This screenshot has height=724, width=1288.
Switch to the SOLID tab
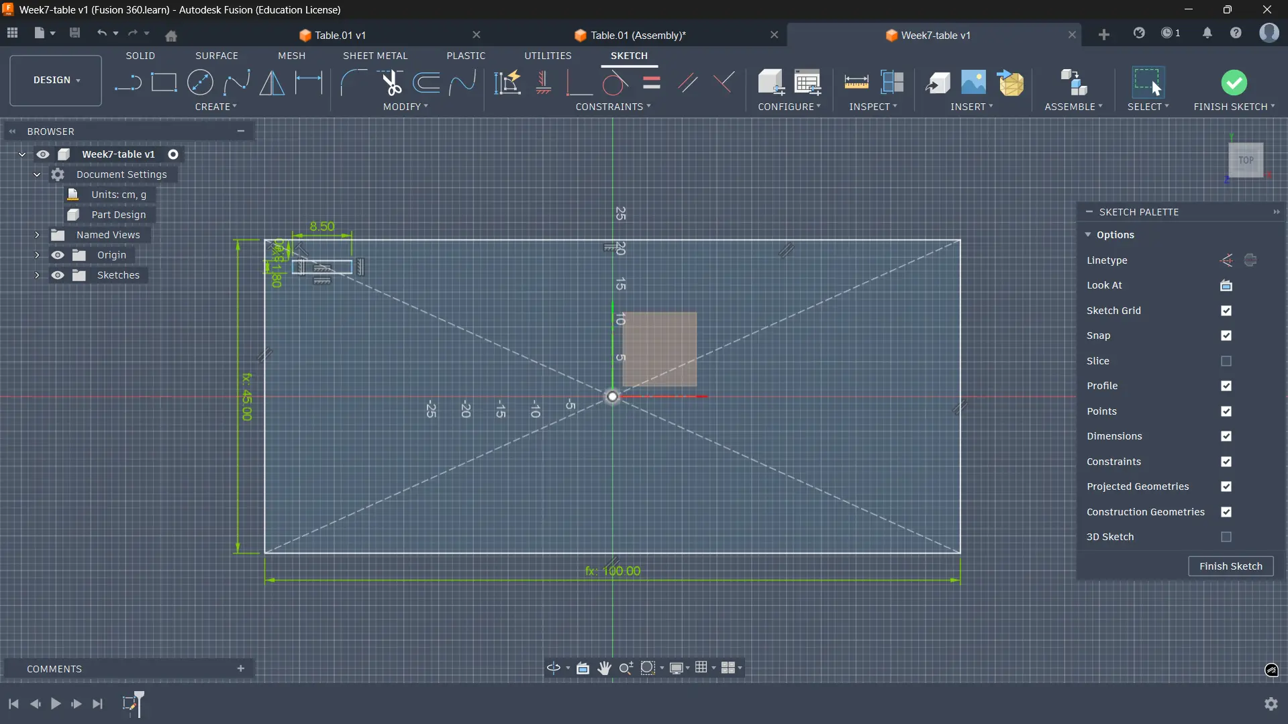pos(140,56)
